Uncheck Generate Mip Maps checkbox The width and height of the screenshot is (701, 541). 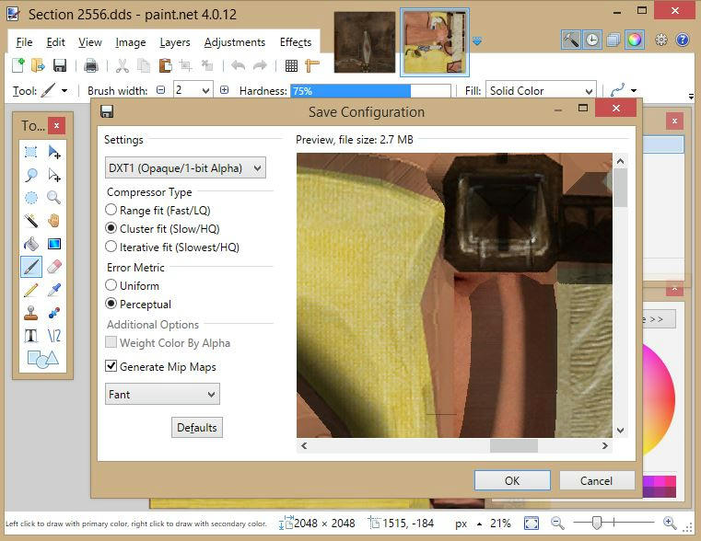click(111, 367)
